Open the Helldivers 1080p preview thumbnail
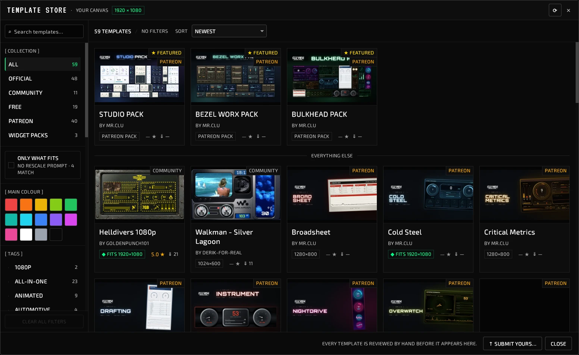 click(x=140, y=194)
